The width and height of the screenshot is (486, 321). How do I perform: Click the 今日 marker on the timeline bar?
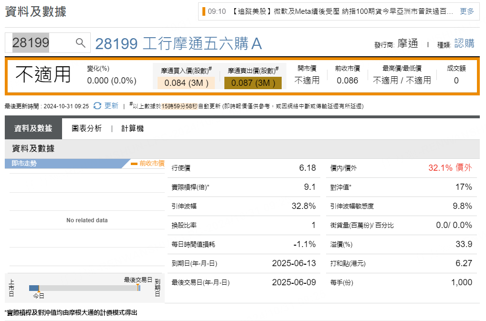tap(39, 296)
